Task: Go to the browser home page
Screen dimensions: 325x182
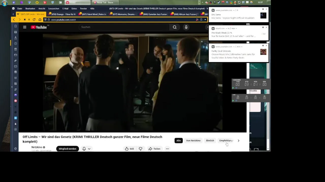Action: pyautogui.click(x=40, y=19)
